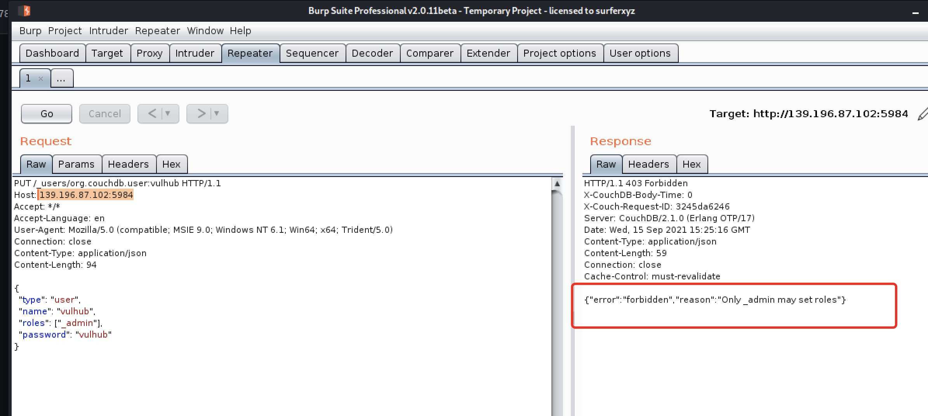Click the pencil edit target icon
The height and width of the screenshot is (416, 928).
click(x=923, y=114)
